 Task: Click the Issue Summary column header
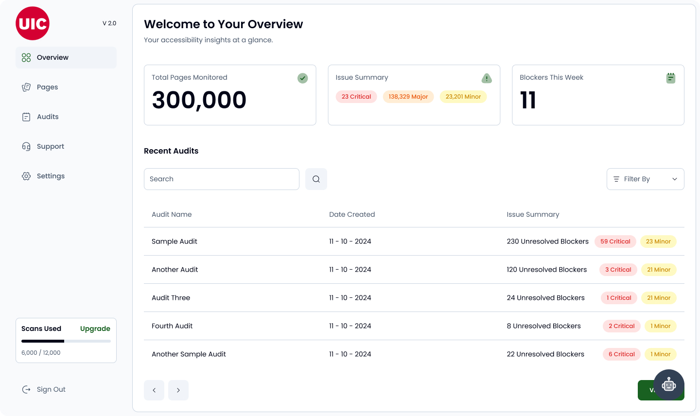pos(533,214)
